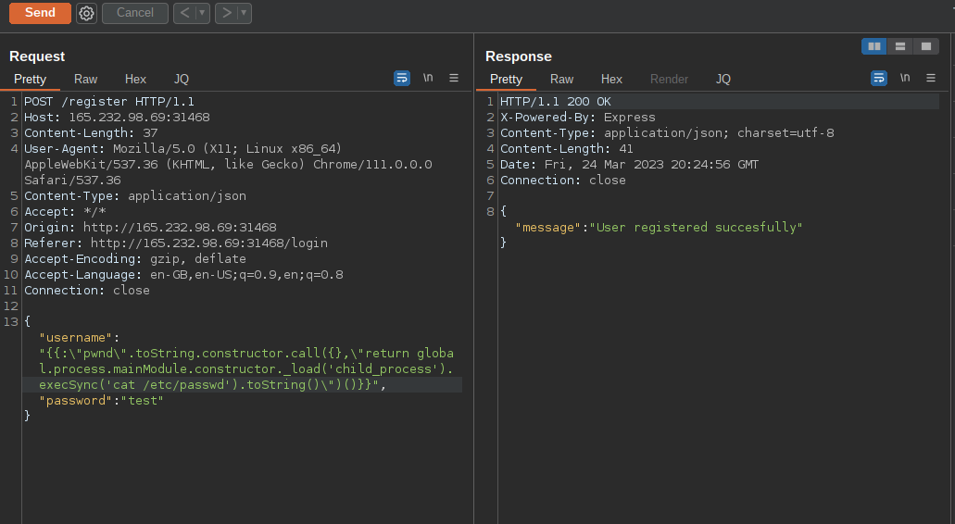This screenshot has height=524, width=955.
Task: Select the Response Pretty tab
Action: (506, 79)
